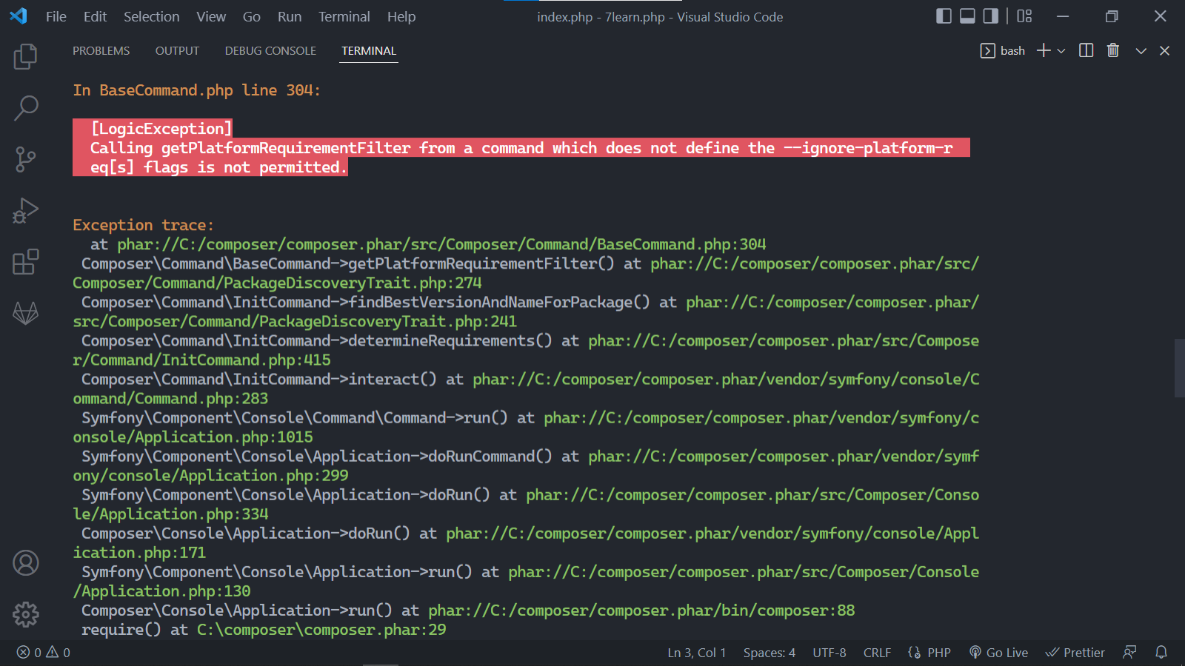Open the composer.phar/bin/composer:88 link
This screenshot has width=1185, height=666.
(x=641, y=610)
